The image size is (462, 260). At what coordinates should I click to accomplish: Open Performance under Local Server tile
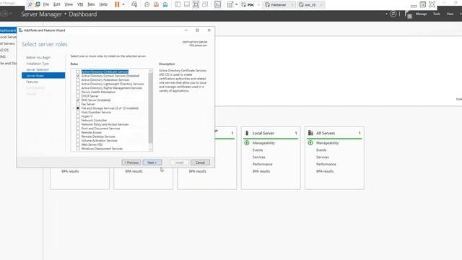[262, 164]
